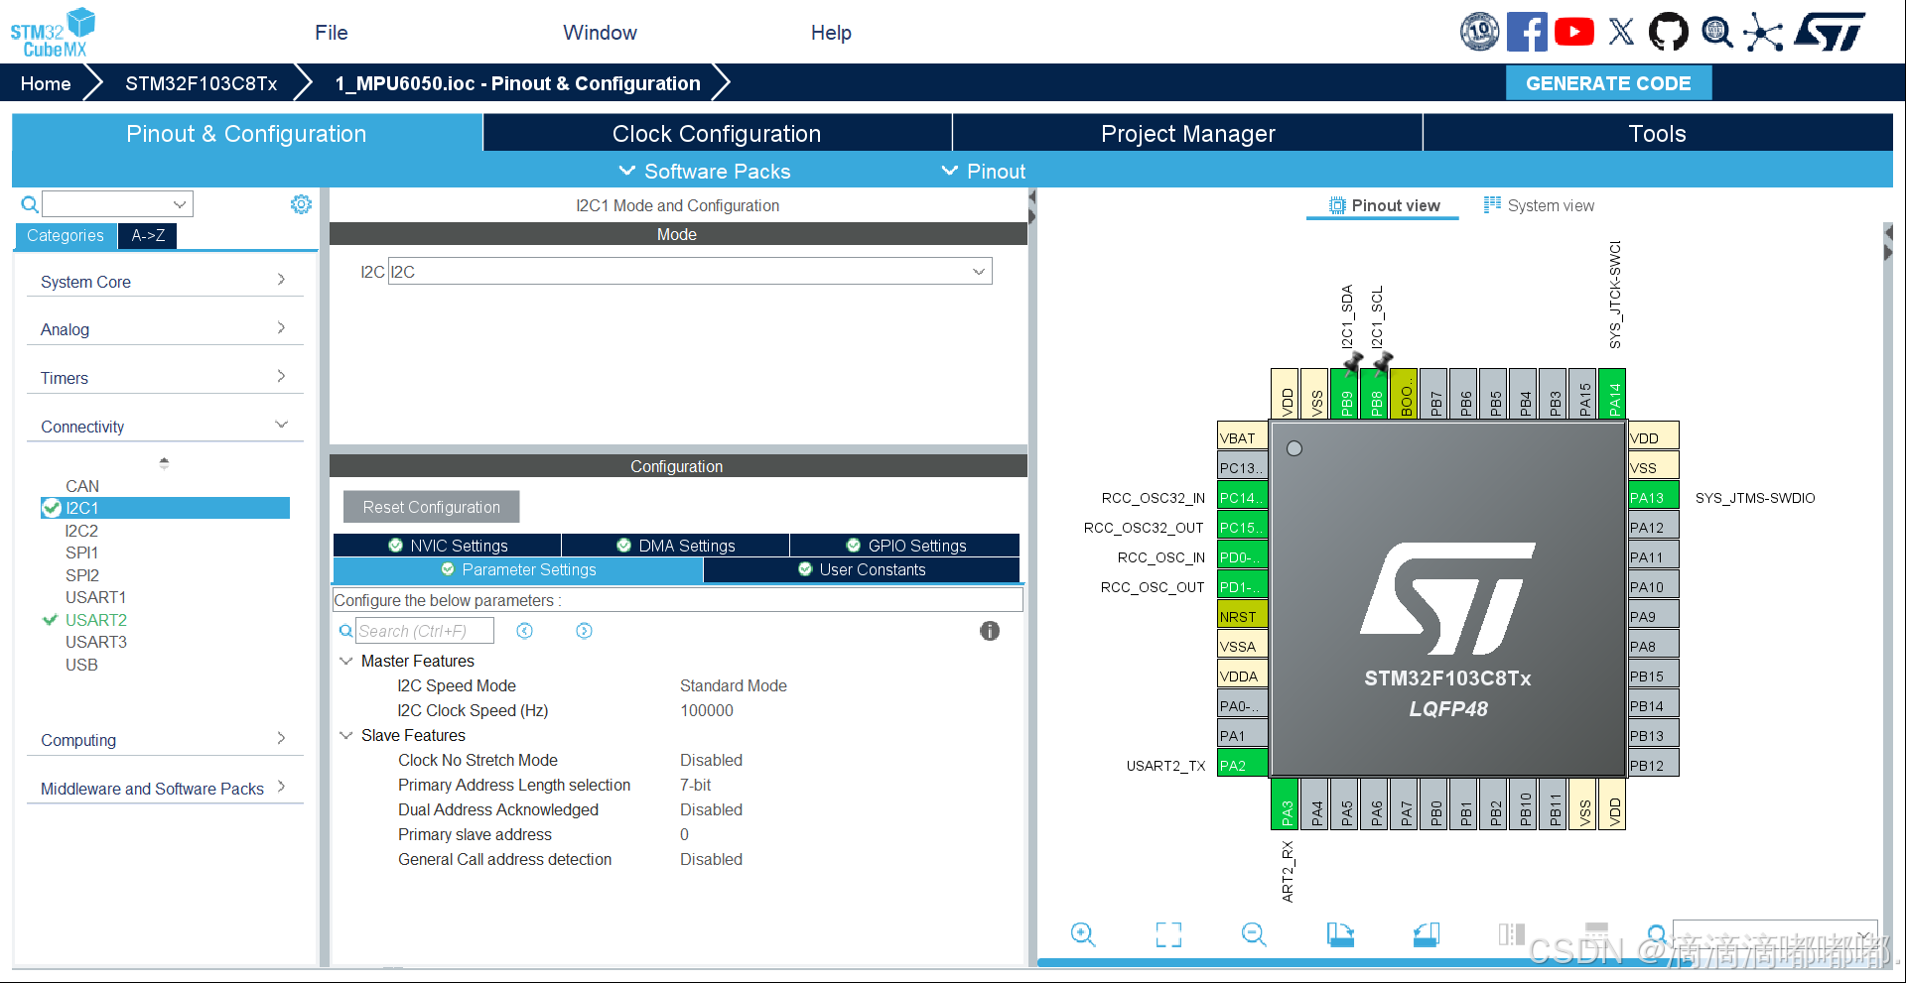
Task: Select USART2 in the connectivity list
Action: 95,620
